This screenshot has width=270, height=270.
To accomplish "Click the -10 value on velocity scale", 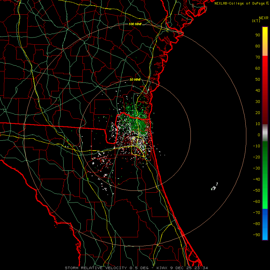I will [256, 146].
